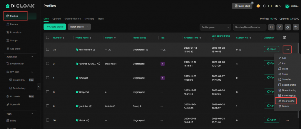Collapse the sidebar with arrow handle

[39, 87]
